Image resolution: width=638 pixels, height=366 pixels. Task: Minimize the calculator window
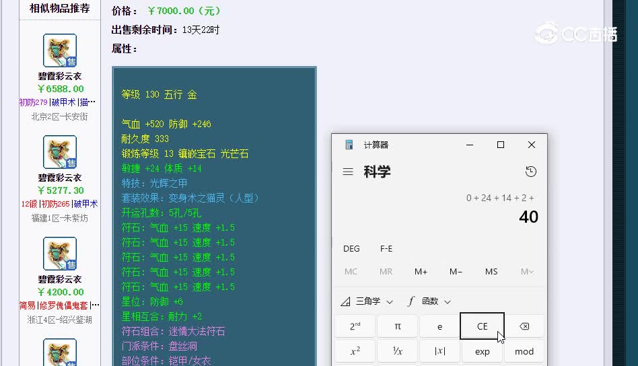pos(470,145)
